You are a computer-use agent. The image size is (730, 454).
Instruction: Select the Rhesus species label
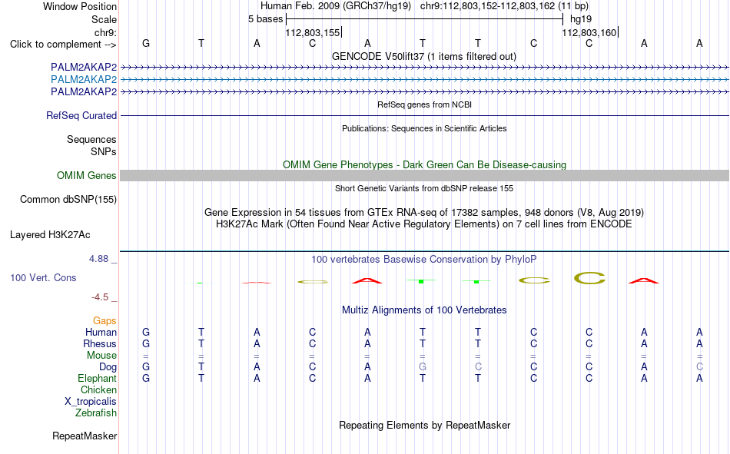tap(100, 343)
